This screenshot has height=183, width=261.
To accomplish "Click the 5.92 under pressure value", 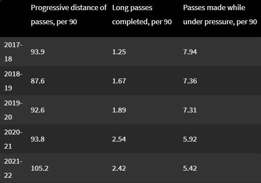I will tap(190, 139).
